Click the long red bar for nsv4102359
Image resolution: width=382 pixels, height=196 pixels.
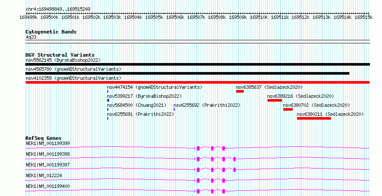pos(197,82)
